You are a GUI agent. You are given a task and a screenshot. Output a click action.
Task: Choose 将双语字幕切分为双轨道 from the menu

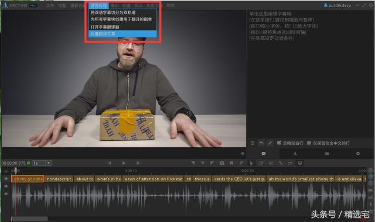122,13
